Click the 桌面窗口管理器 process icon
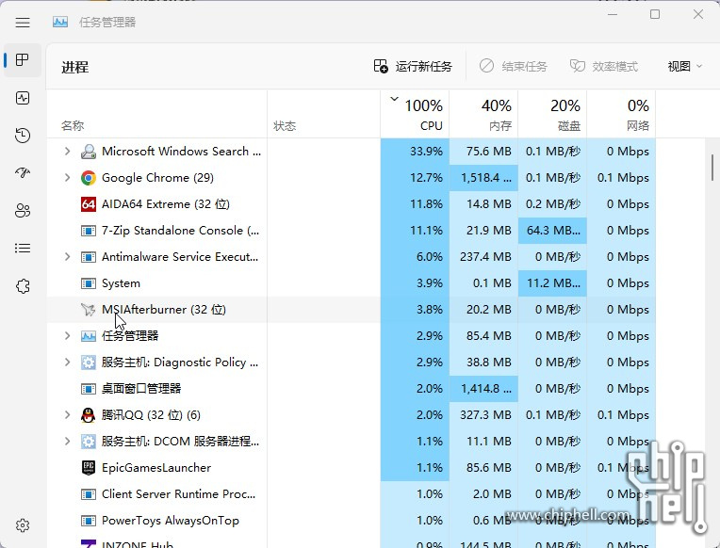720x548 pixels. click(89, 389)
